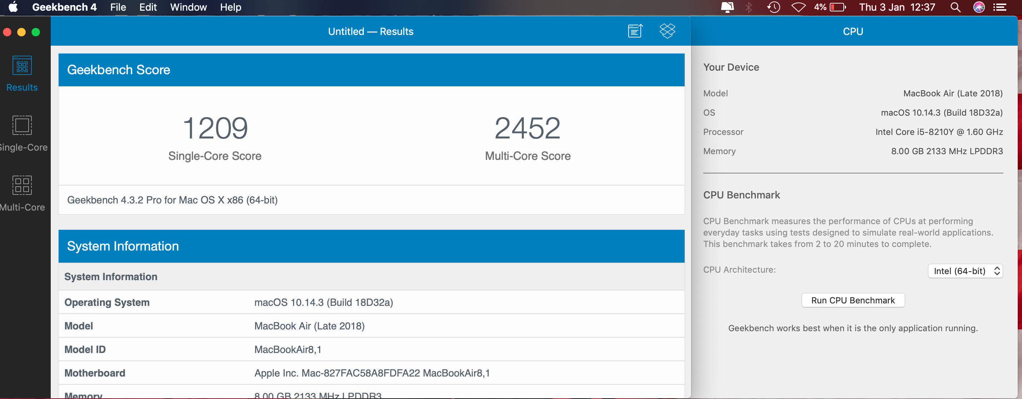Screen dimensions: 1022x399
Task: Click the Dropbox icon in the toolbar
Action: click(667, 31)
